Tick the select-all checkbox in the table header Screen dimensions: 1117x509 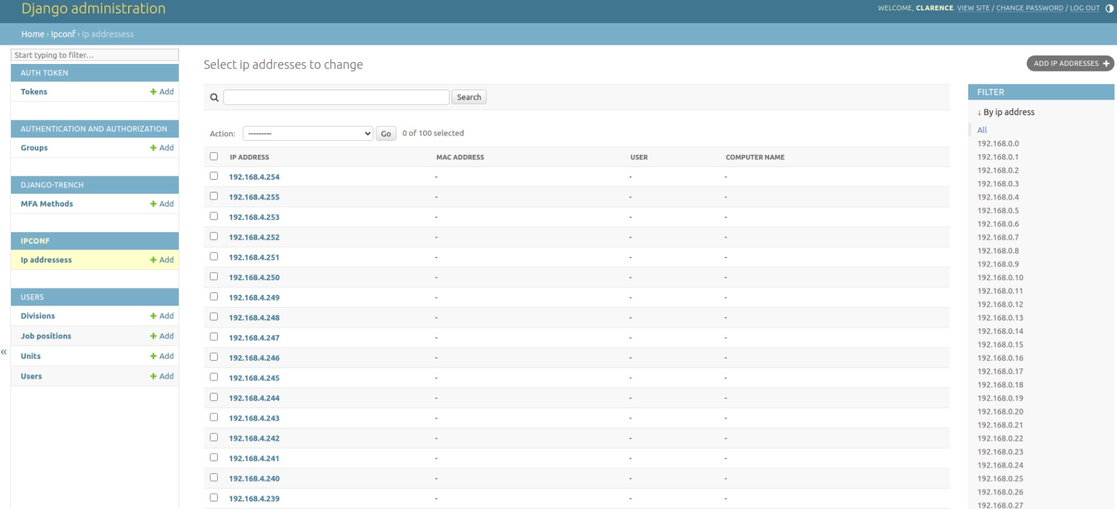(214, 156)
